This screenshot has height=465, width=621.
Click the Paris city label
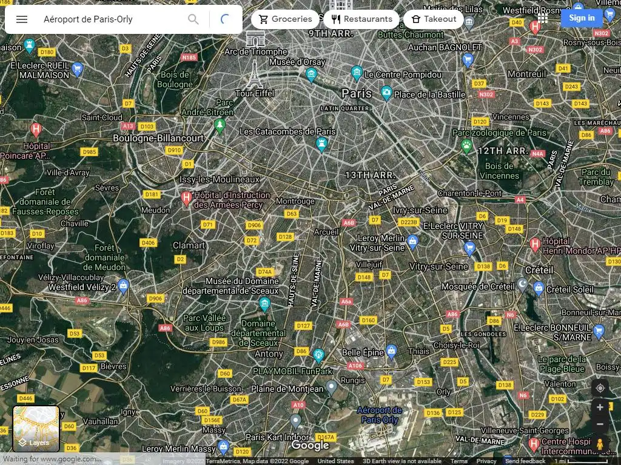pyautogui.click(x=357, y=93)
